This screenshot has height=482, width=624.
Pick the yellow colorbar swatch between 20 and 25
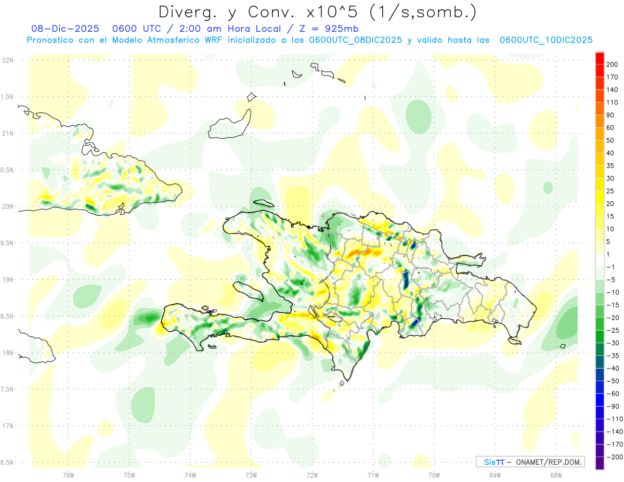600,198
